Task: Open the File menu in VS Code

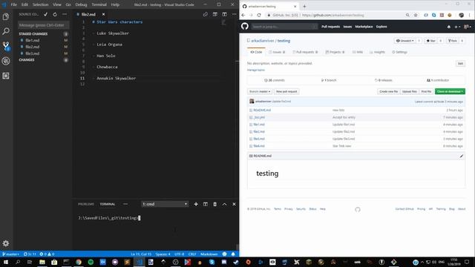Action: (14, 4)
